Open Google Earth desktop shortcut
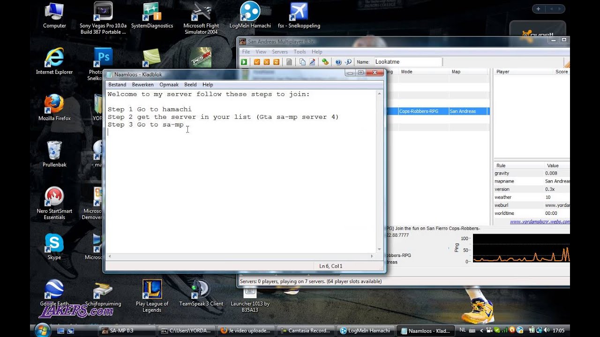The height and width of the screenshot is (337, 600). [x=54, y=293]
